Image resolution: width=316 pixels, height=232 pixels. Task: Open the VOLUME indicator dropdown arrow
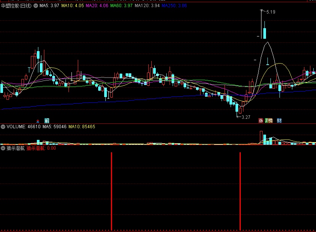[x=3, y=127]
